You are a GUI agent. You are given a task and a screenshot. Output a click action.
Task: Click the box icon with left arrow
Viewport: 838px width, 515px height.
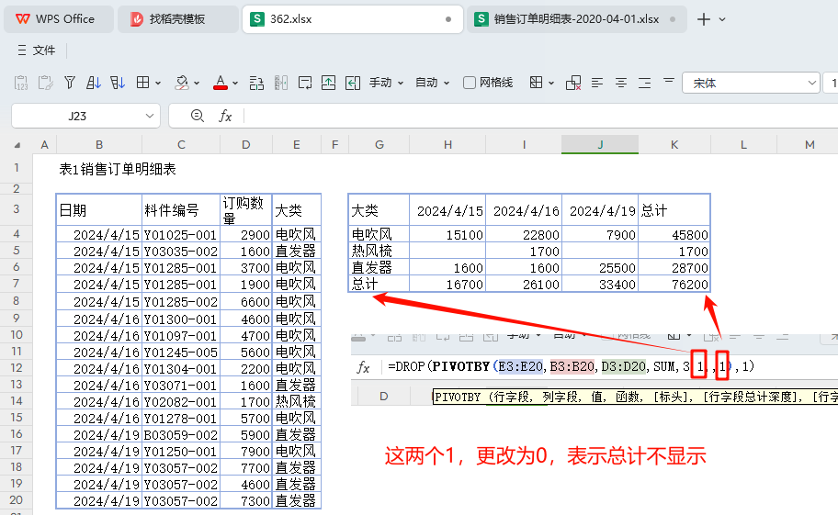click(x=353, y=83)
